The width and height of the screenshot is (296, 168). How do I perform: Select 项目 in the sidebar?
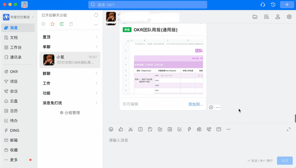(x=18, y=82)
